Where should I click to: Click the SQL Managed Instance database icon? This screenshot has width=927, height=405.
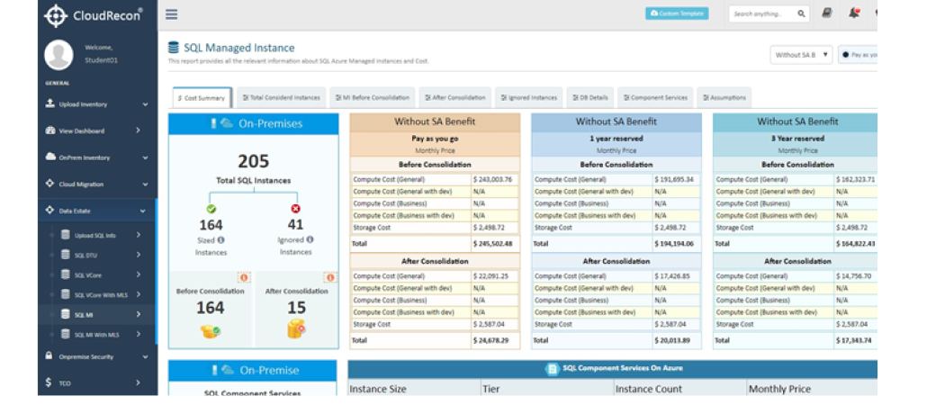click(173, 48)
